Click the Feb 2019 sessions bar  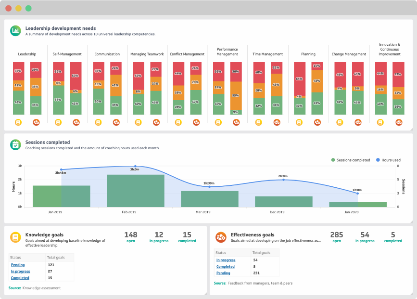click(135, 191)
